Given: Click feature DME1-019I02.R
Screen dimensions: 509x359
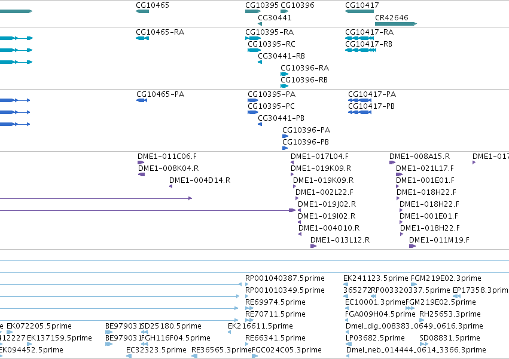Looking at the screenshot, I should pos(327,217).
